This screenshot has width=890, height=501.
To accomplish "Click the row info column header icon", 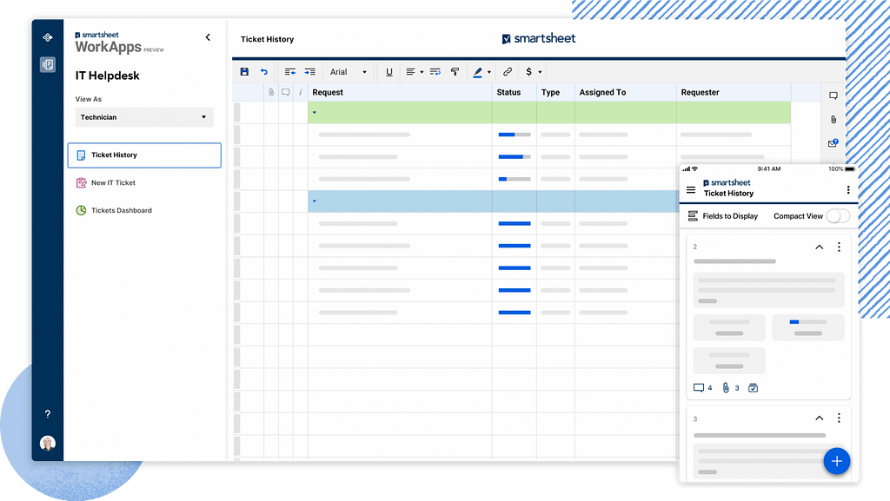I will click(x=300, y=92).
